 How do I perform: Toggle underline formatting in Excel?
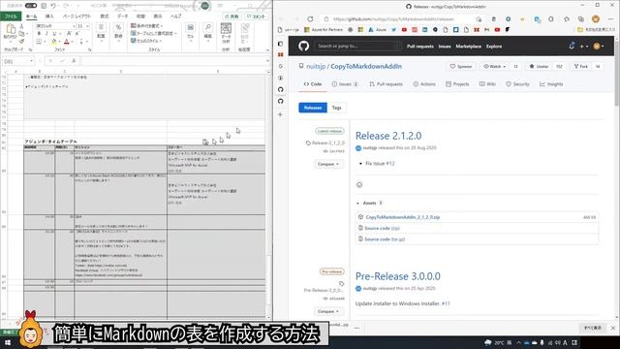tap(54, 34)
